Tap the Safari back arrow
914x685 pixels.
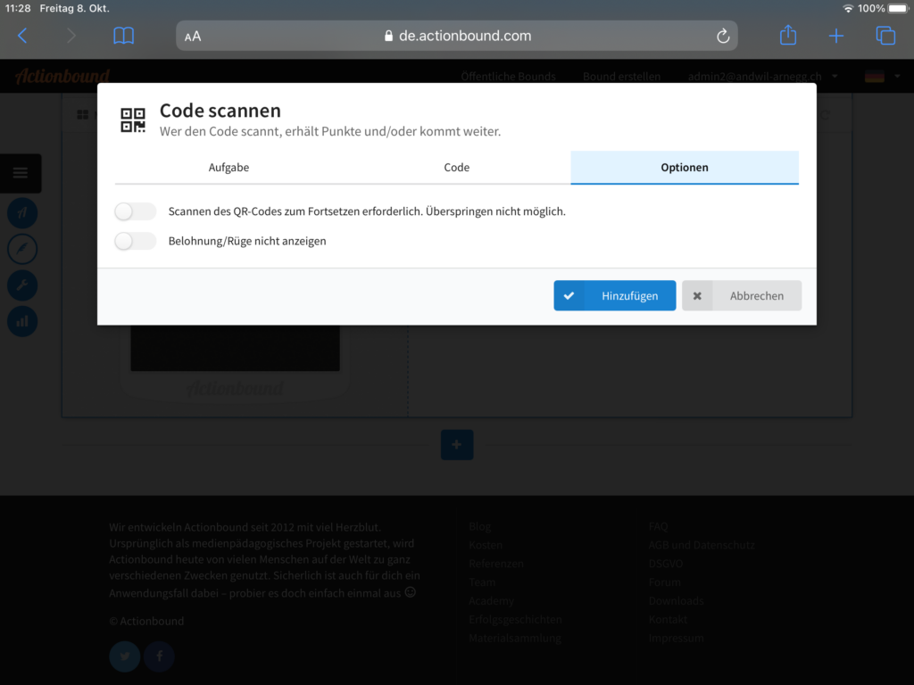(x=23, y=36)
